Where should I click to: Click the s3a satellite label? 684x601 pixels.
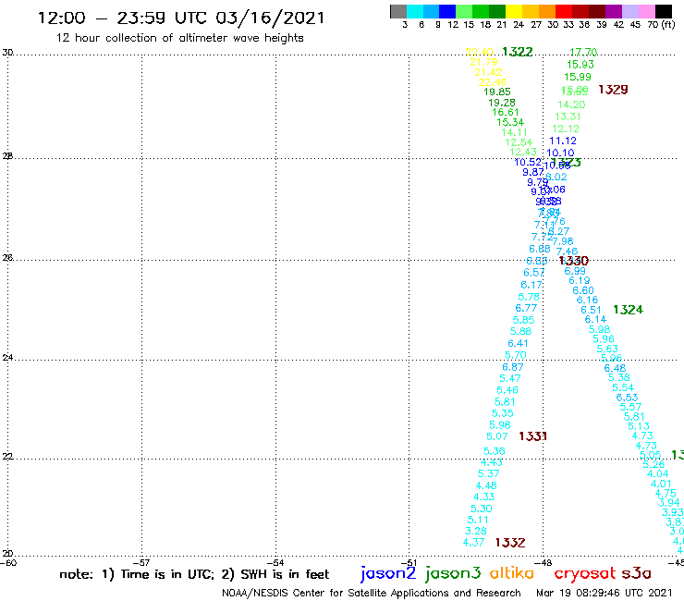pos(636,573)
